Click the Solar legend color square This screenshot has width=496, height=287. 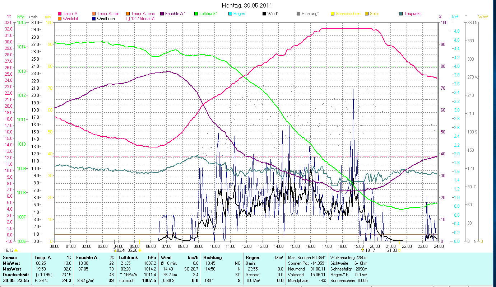point(367,14)
